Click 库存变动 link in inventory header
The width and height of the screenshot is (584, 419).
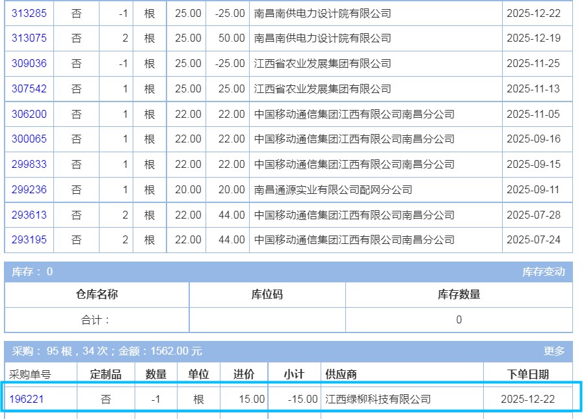(543, 272)
